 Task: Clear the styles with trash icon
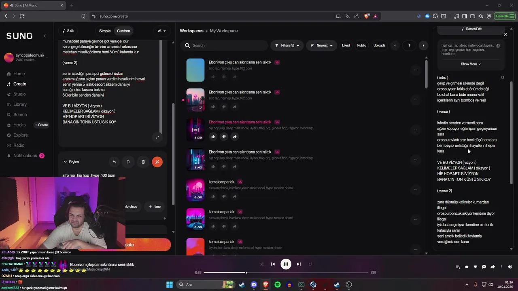coord(143,162)
